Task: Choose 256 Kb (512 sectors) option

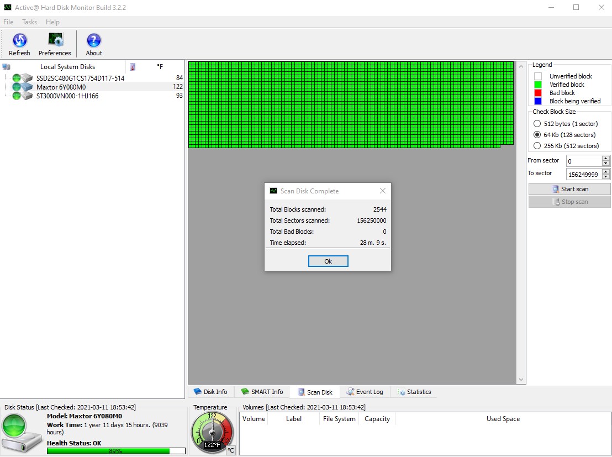Action: point(537,146)
